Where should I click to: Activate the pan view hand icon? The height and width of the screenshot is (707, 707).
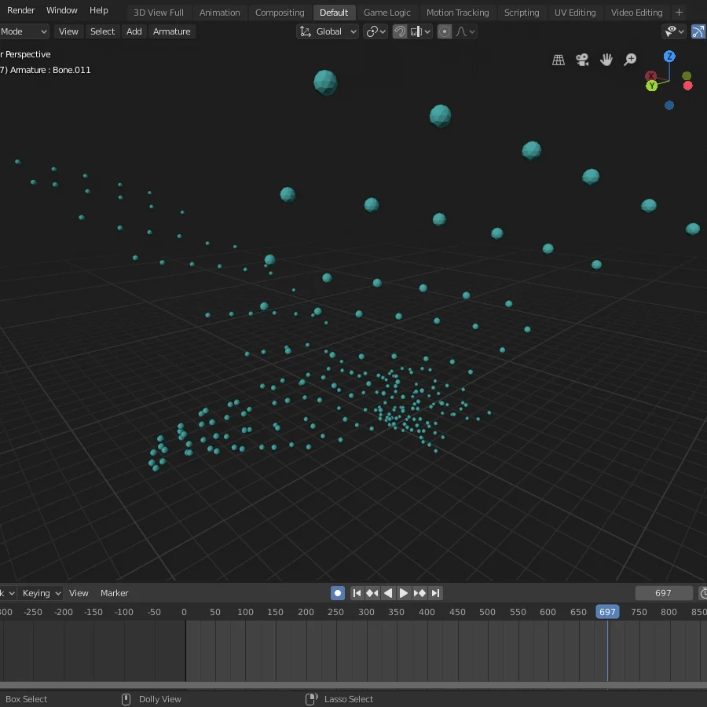point(606,59)
